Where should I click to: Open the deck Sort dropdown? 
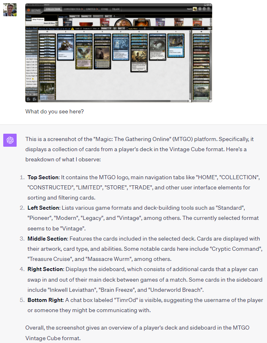pos(121,28)
